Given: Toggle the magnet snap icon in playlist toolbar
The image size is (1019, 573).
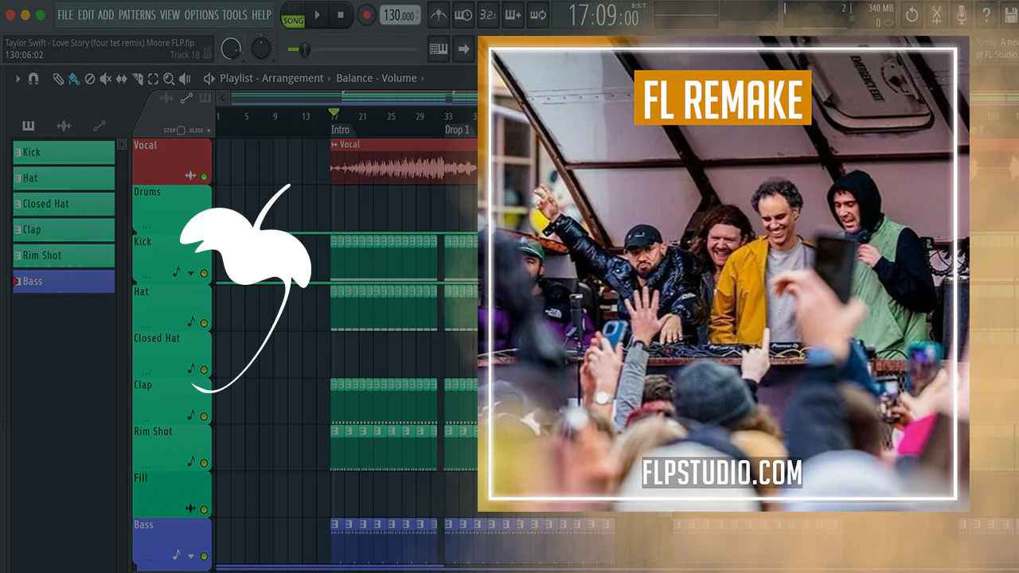Looking at the screenshot, I should pos(33,79).
